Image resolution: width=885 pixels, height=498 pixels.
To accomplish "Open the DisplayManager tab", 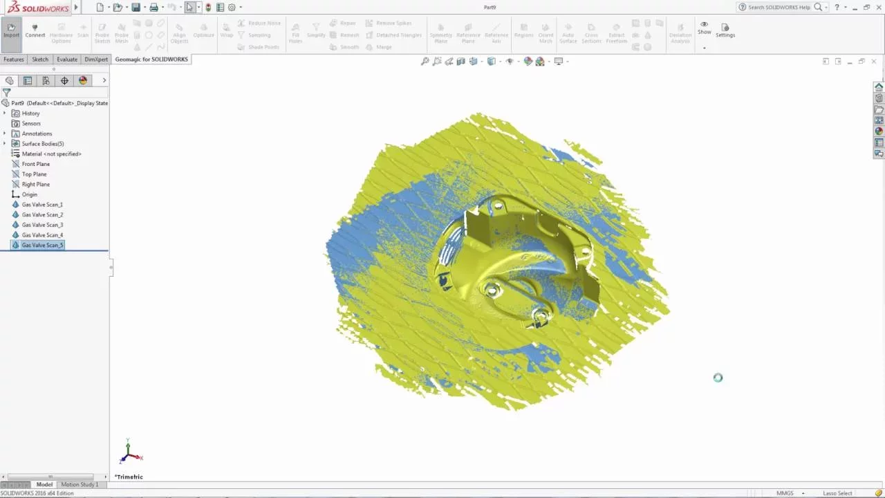I will pyautogui.click(x=83, y=80).
